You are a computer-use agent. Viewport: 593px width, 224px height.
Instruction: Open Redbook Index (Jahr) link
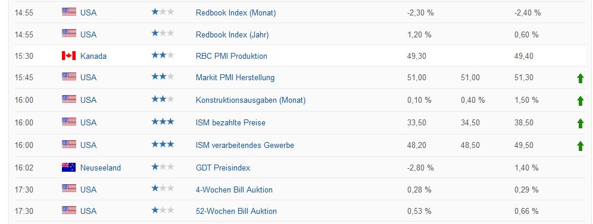click(x=232, y=34)
